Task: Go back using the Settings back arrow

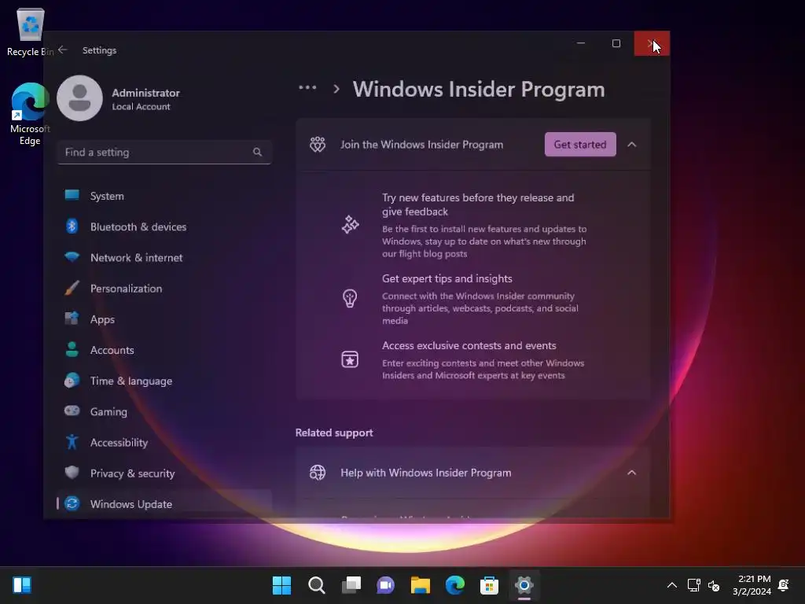Action: click(63, 50)
